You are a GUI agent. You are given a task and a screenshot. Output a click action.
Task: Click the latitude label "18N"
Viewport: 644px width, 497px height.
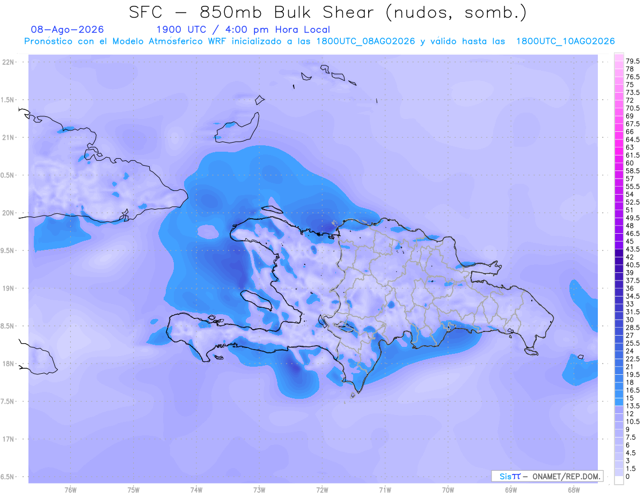(8, 364)
